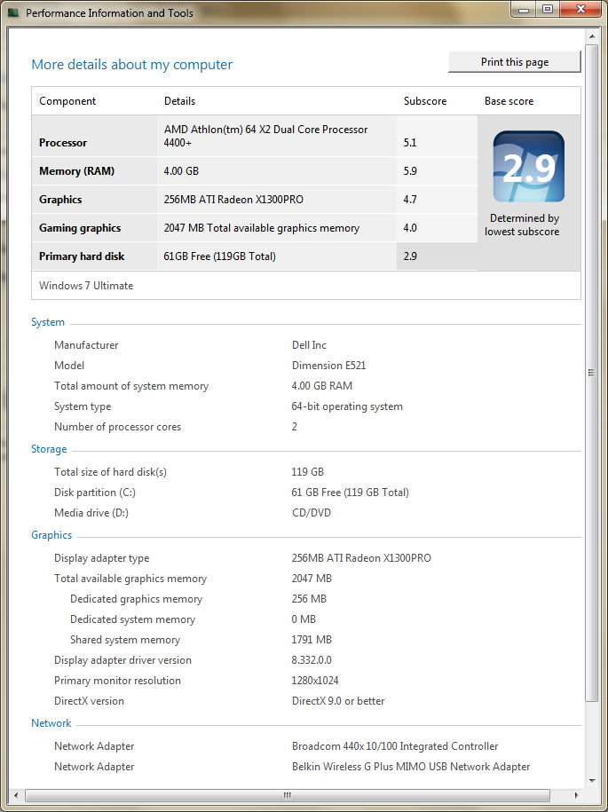608x812 pixels.
Task: Click the Manufacturer value Dell Inc
Action: (x=309, y=345)
